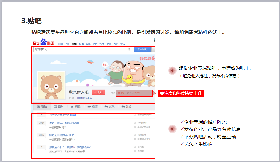The height and width of the screenshot is (162, 280).
Task: Select the 视频 tab with camera icon
Action: pos(92,106)
